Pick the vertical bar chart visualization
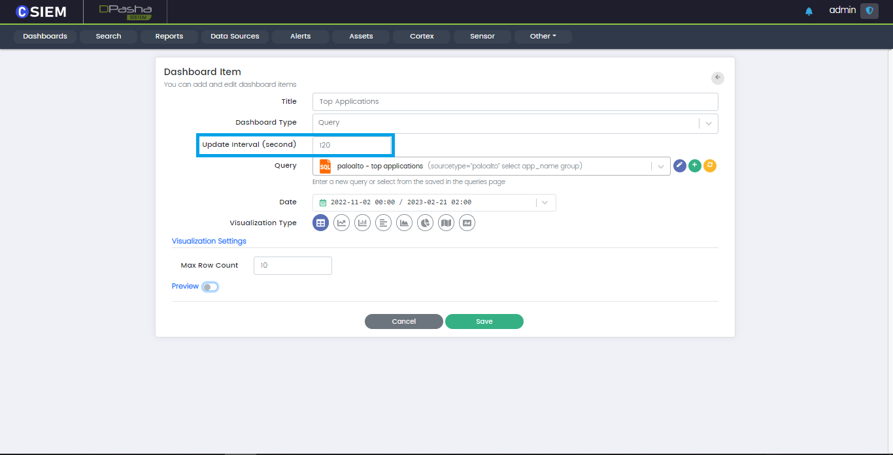This screenshot has width=893, height=455. tap(362, 223)
